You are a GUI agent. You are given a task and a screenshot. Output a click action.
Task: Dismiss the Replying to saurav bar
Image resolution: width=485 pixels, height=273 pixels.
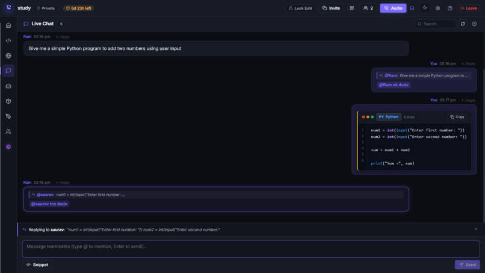tap(476, 229)
